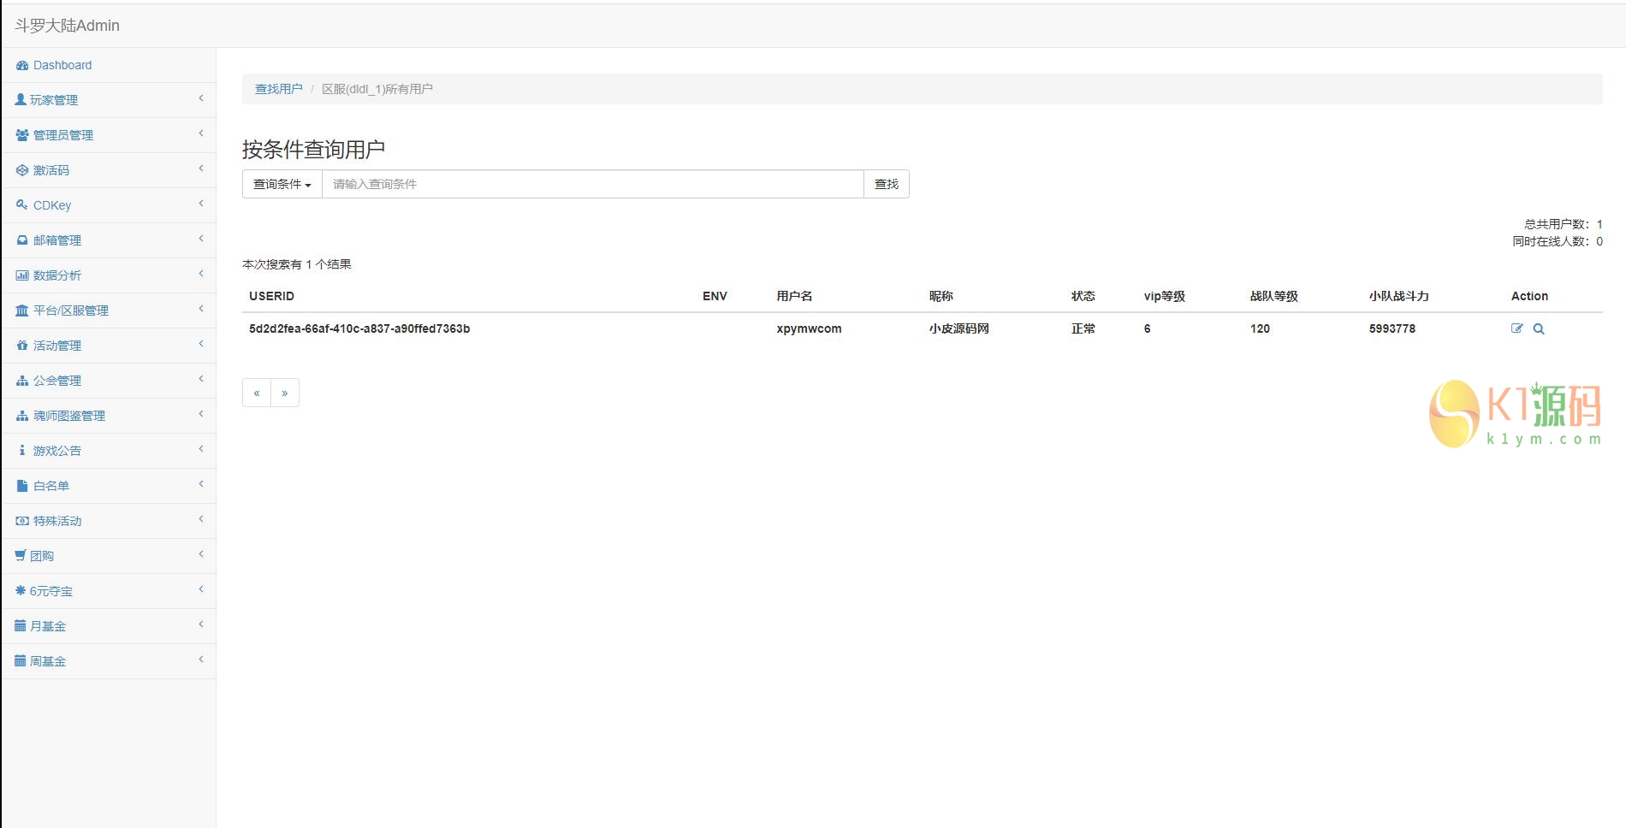Click the 魂师图鉴管理 sitemap icon

[x=22, y=416]
